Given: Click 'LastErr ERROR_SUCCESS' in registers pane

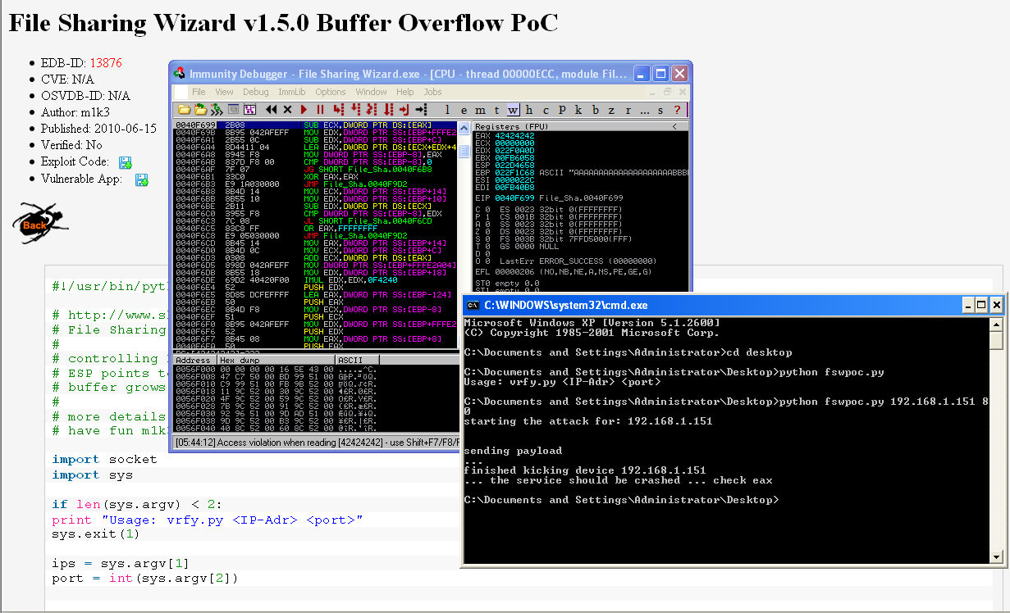Looking at the screenshot, I should click(x=580, y=261).
